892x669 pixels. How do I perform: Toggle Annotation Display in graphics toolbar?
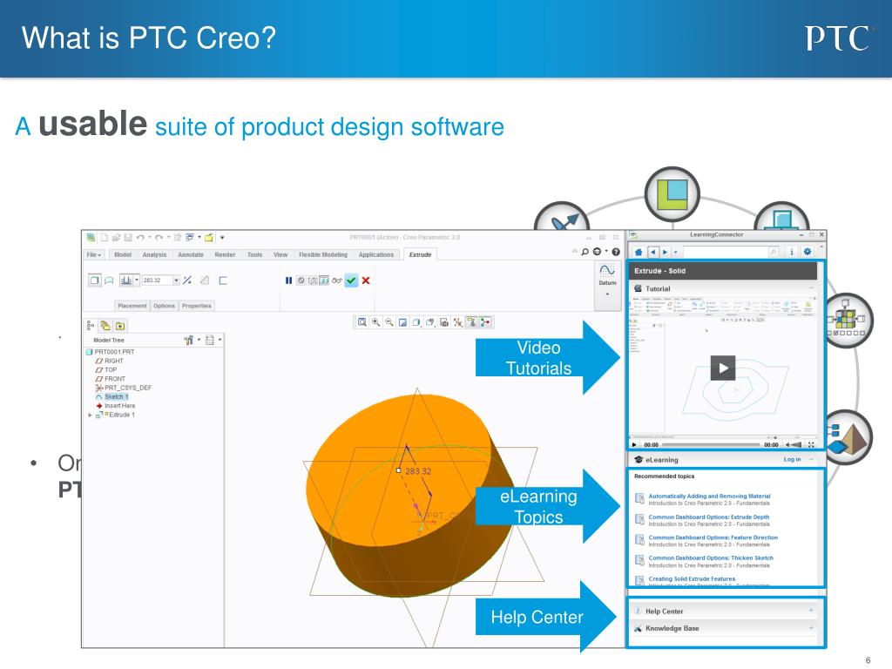click(x=471, y=322)
